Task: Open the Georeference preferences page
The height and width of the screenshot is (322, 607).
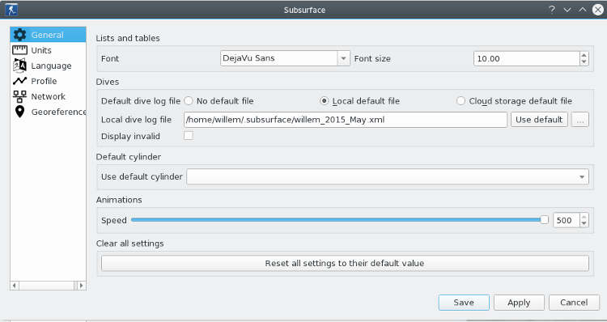Action: pos(48,112)
